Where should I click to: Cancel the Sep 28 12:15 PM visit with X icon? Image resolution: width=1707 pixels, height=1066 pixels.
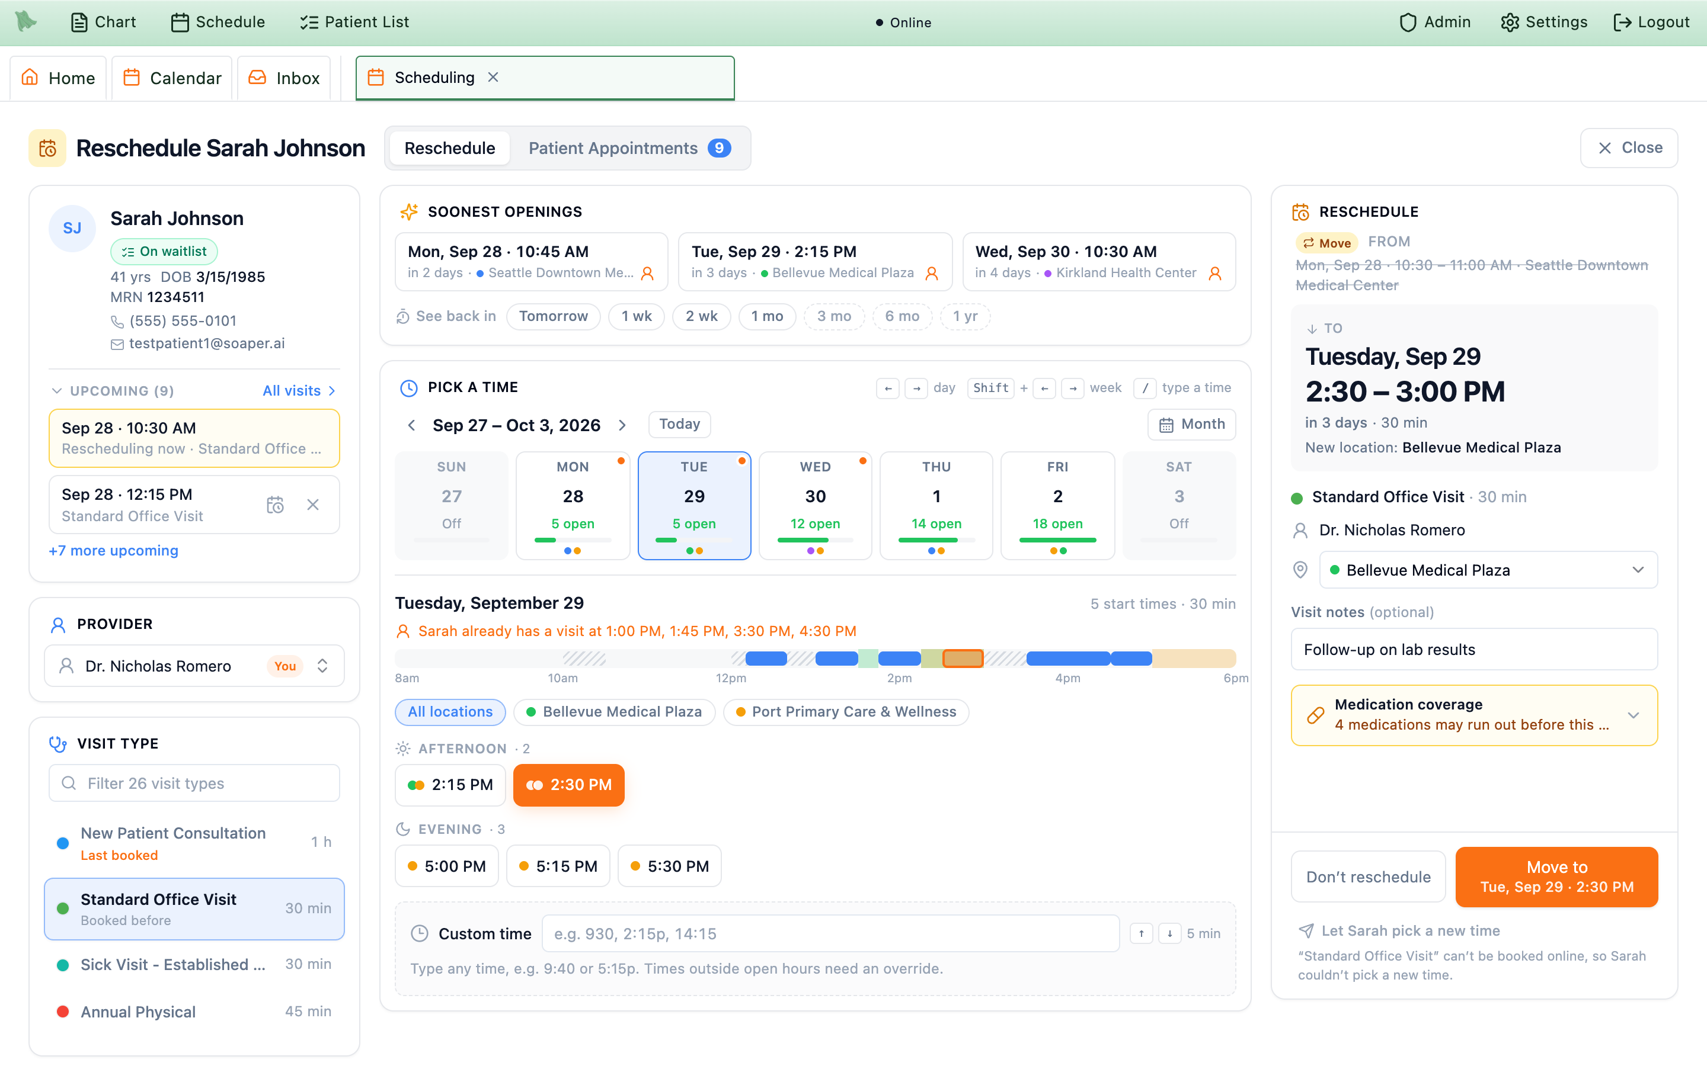coord(313,505)
